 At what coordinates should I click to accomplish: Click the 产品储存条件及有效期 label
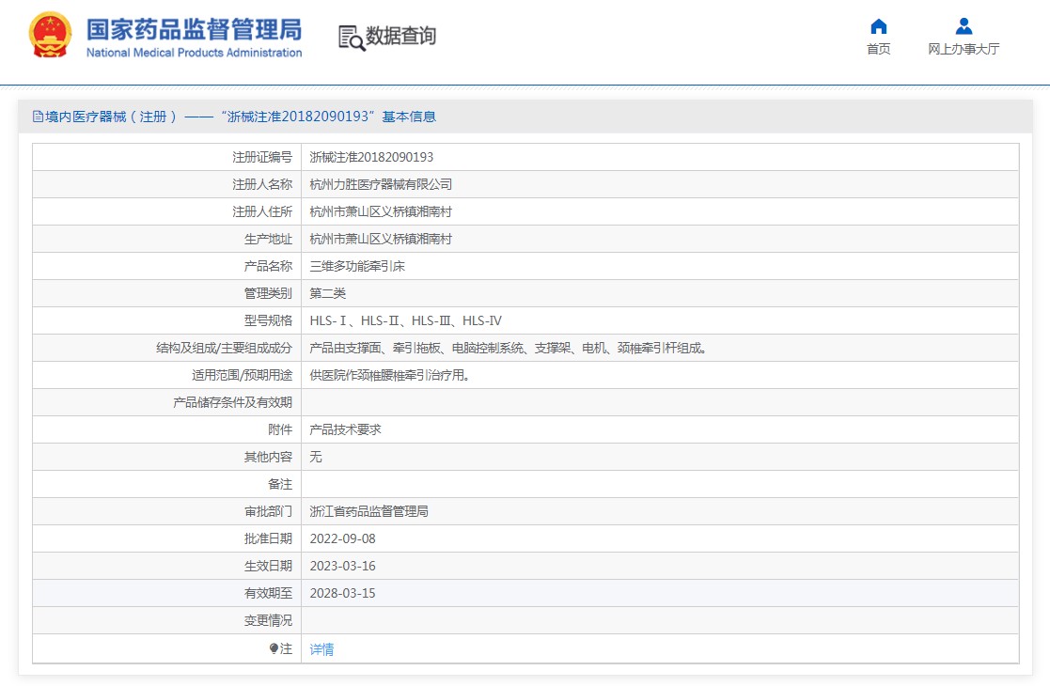click(x=232, y=403)
